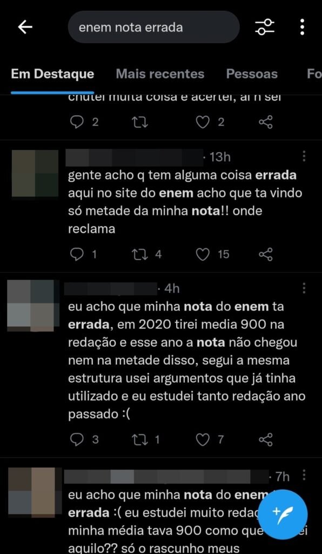This screenshot has width=322, height=554.
Task: Like the partially visible top tweet
Action: coord(203,122)
